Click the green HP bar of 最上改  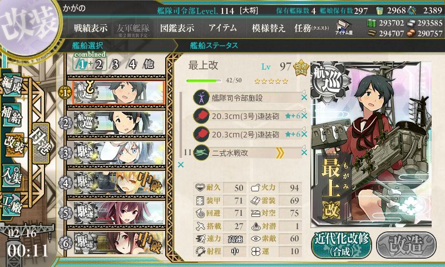tap(204, 81)
